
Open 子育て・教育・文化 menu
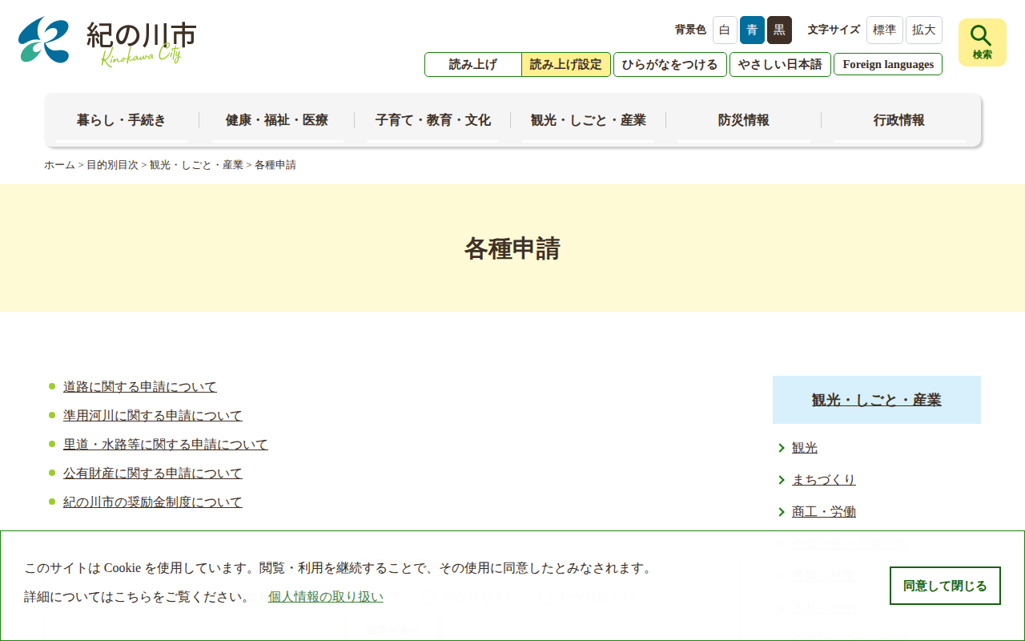click(x=433, y=120)
